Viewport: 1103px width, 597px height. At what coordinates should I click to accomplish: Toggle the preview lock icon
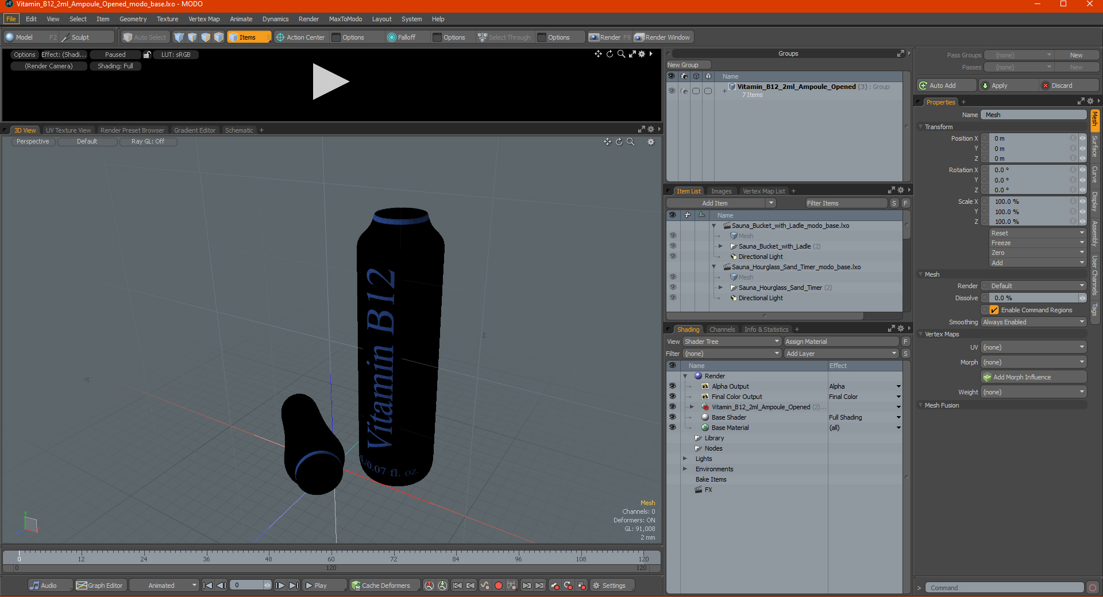click(147, 55)
